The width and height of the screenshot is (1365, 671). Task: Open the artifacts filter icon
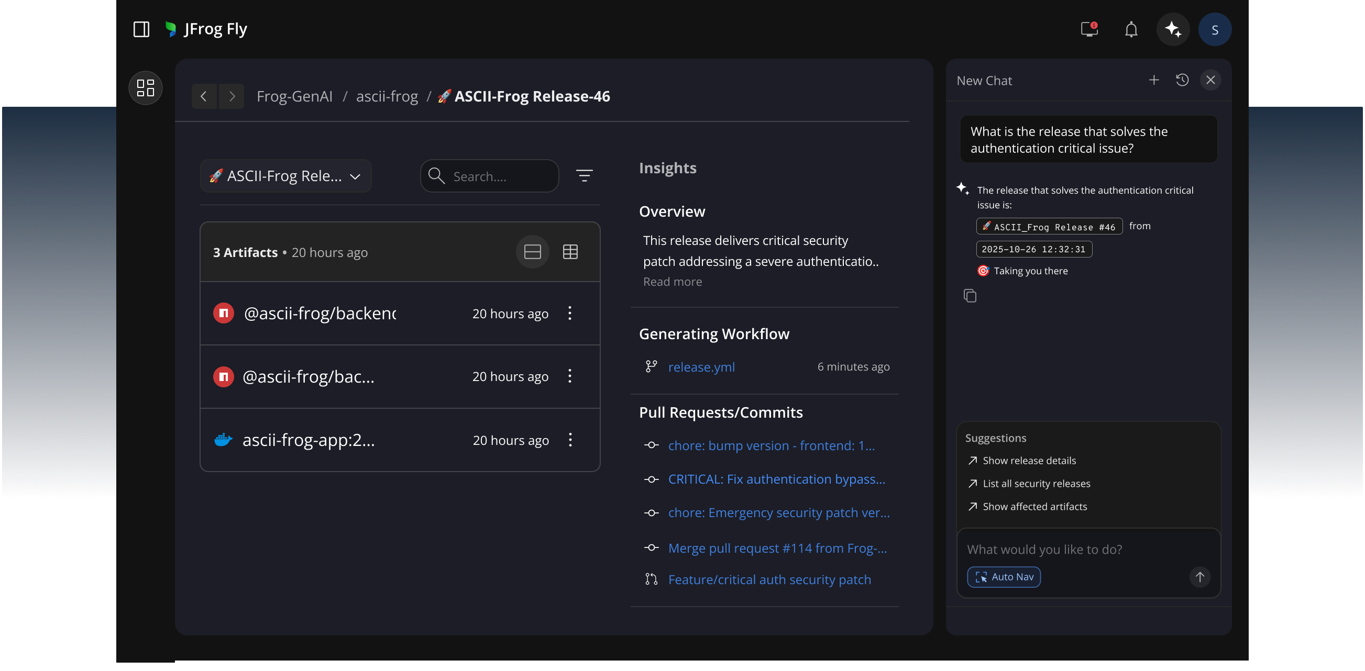tap(584, 175)
